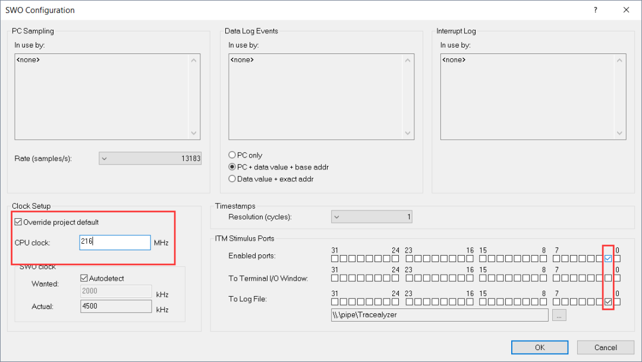Click the browse button beside log path

559,315
